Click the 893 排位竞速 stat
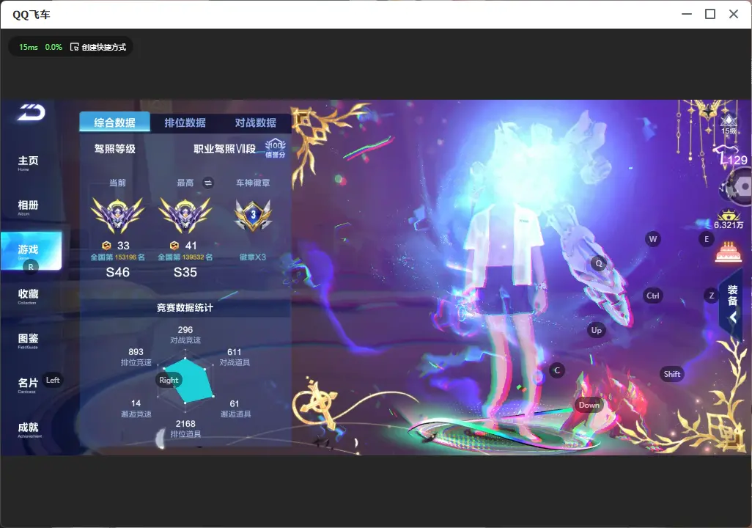Viewport: 752px width, 528px height. (x=136, y=356)
